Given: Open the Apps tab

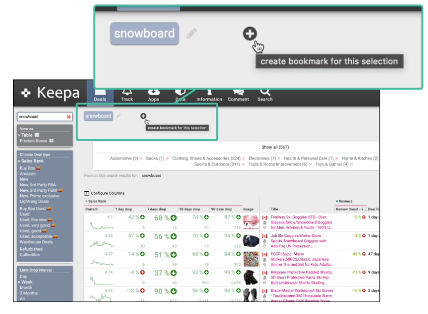Looking at the screenshot, I should click(x=154, y=95).
